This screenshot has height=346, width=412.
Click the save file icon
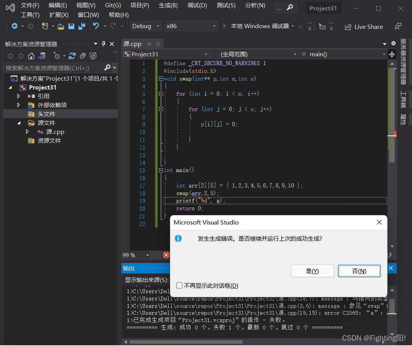point(71,26)
